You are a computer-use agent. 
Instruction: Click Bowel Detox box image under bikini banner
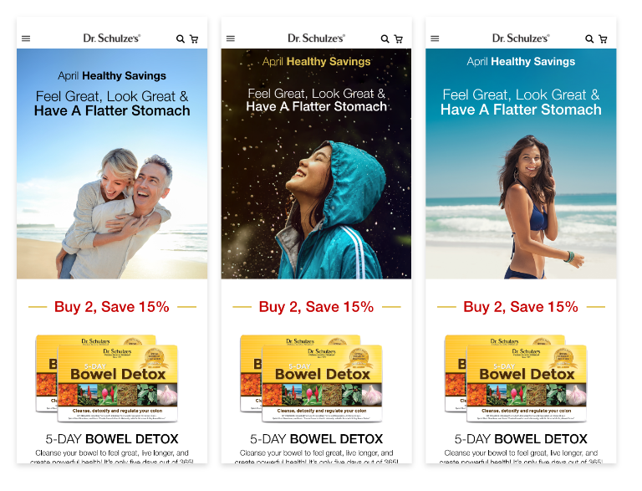tap(516, 378)
